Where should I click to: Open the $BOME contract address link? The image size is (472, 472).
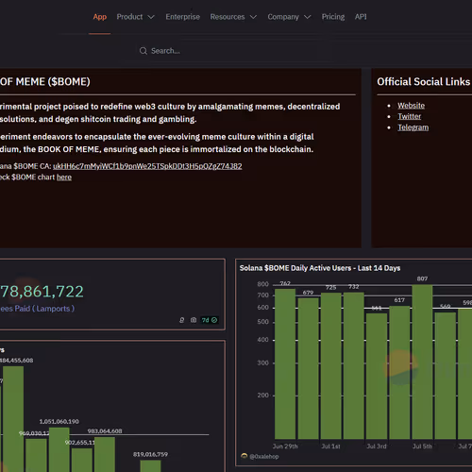click(x=147, y=166)
